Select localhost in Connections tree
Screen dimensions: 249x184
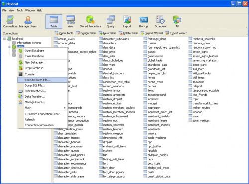coord(17,39)
